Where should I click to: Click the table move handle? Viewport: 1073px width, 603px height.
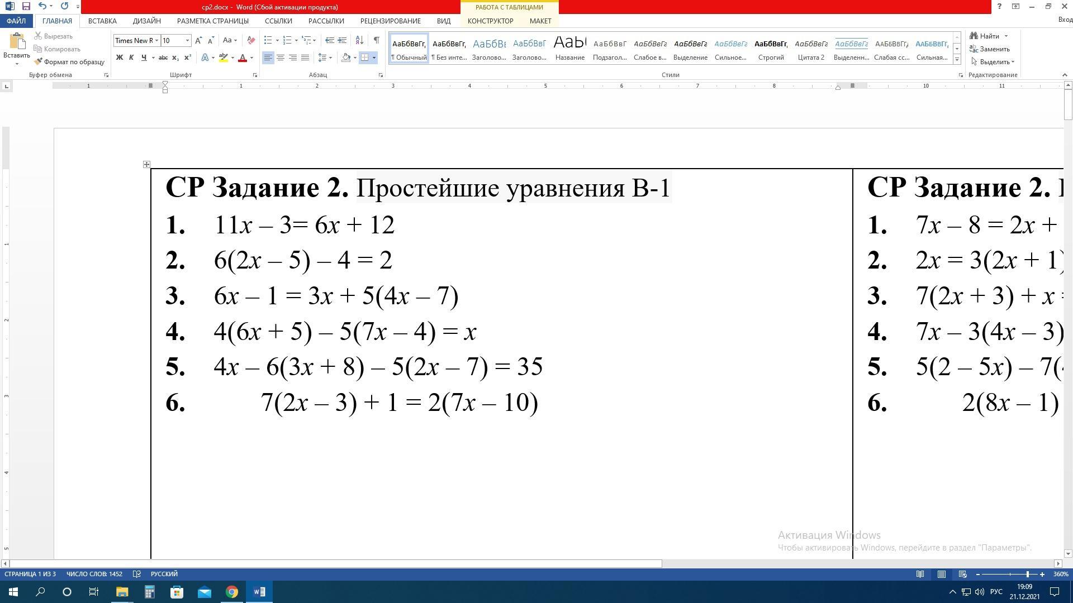[146, 164]
